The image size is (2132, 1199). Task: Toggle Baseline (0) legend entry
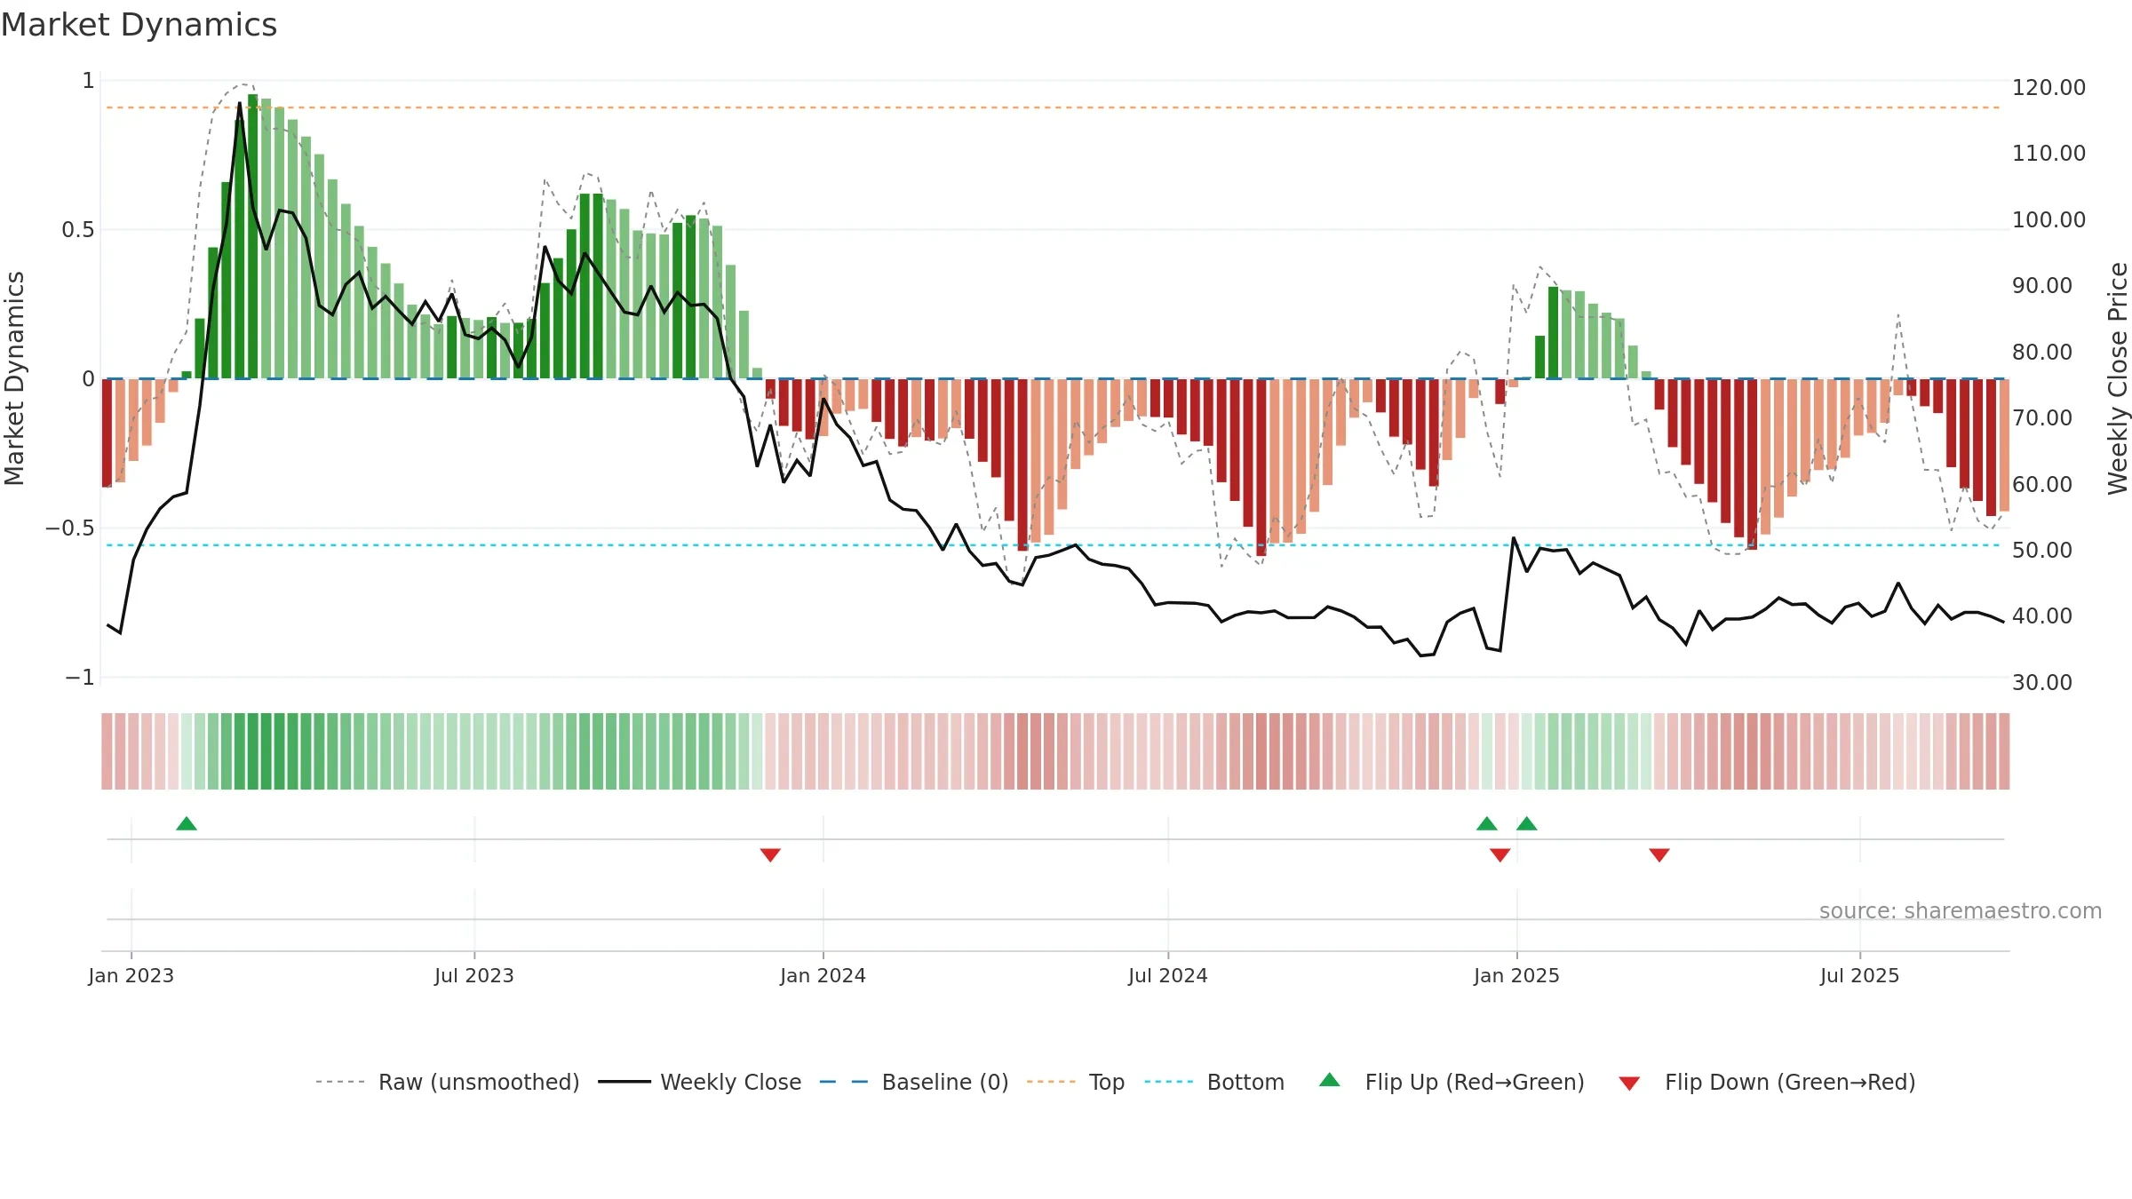tap(914, 1082)
